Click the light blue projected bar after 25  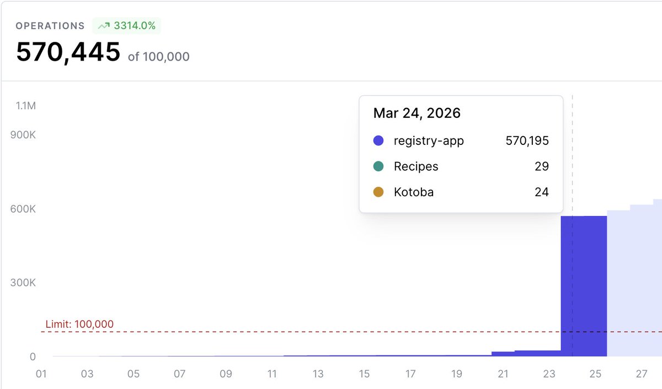pyautogui.click(x=618, y=283)
